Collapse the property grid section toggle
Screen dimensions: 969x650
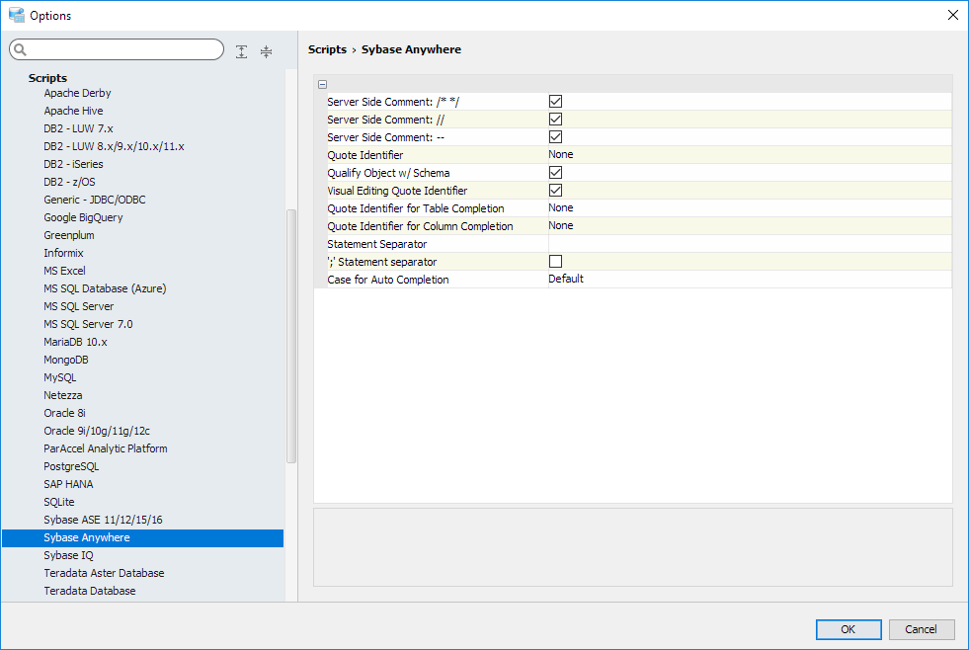click(x=322, y=85)
